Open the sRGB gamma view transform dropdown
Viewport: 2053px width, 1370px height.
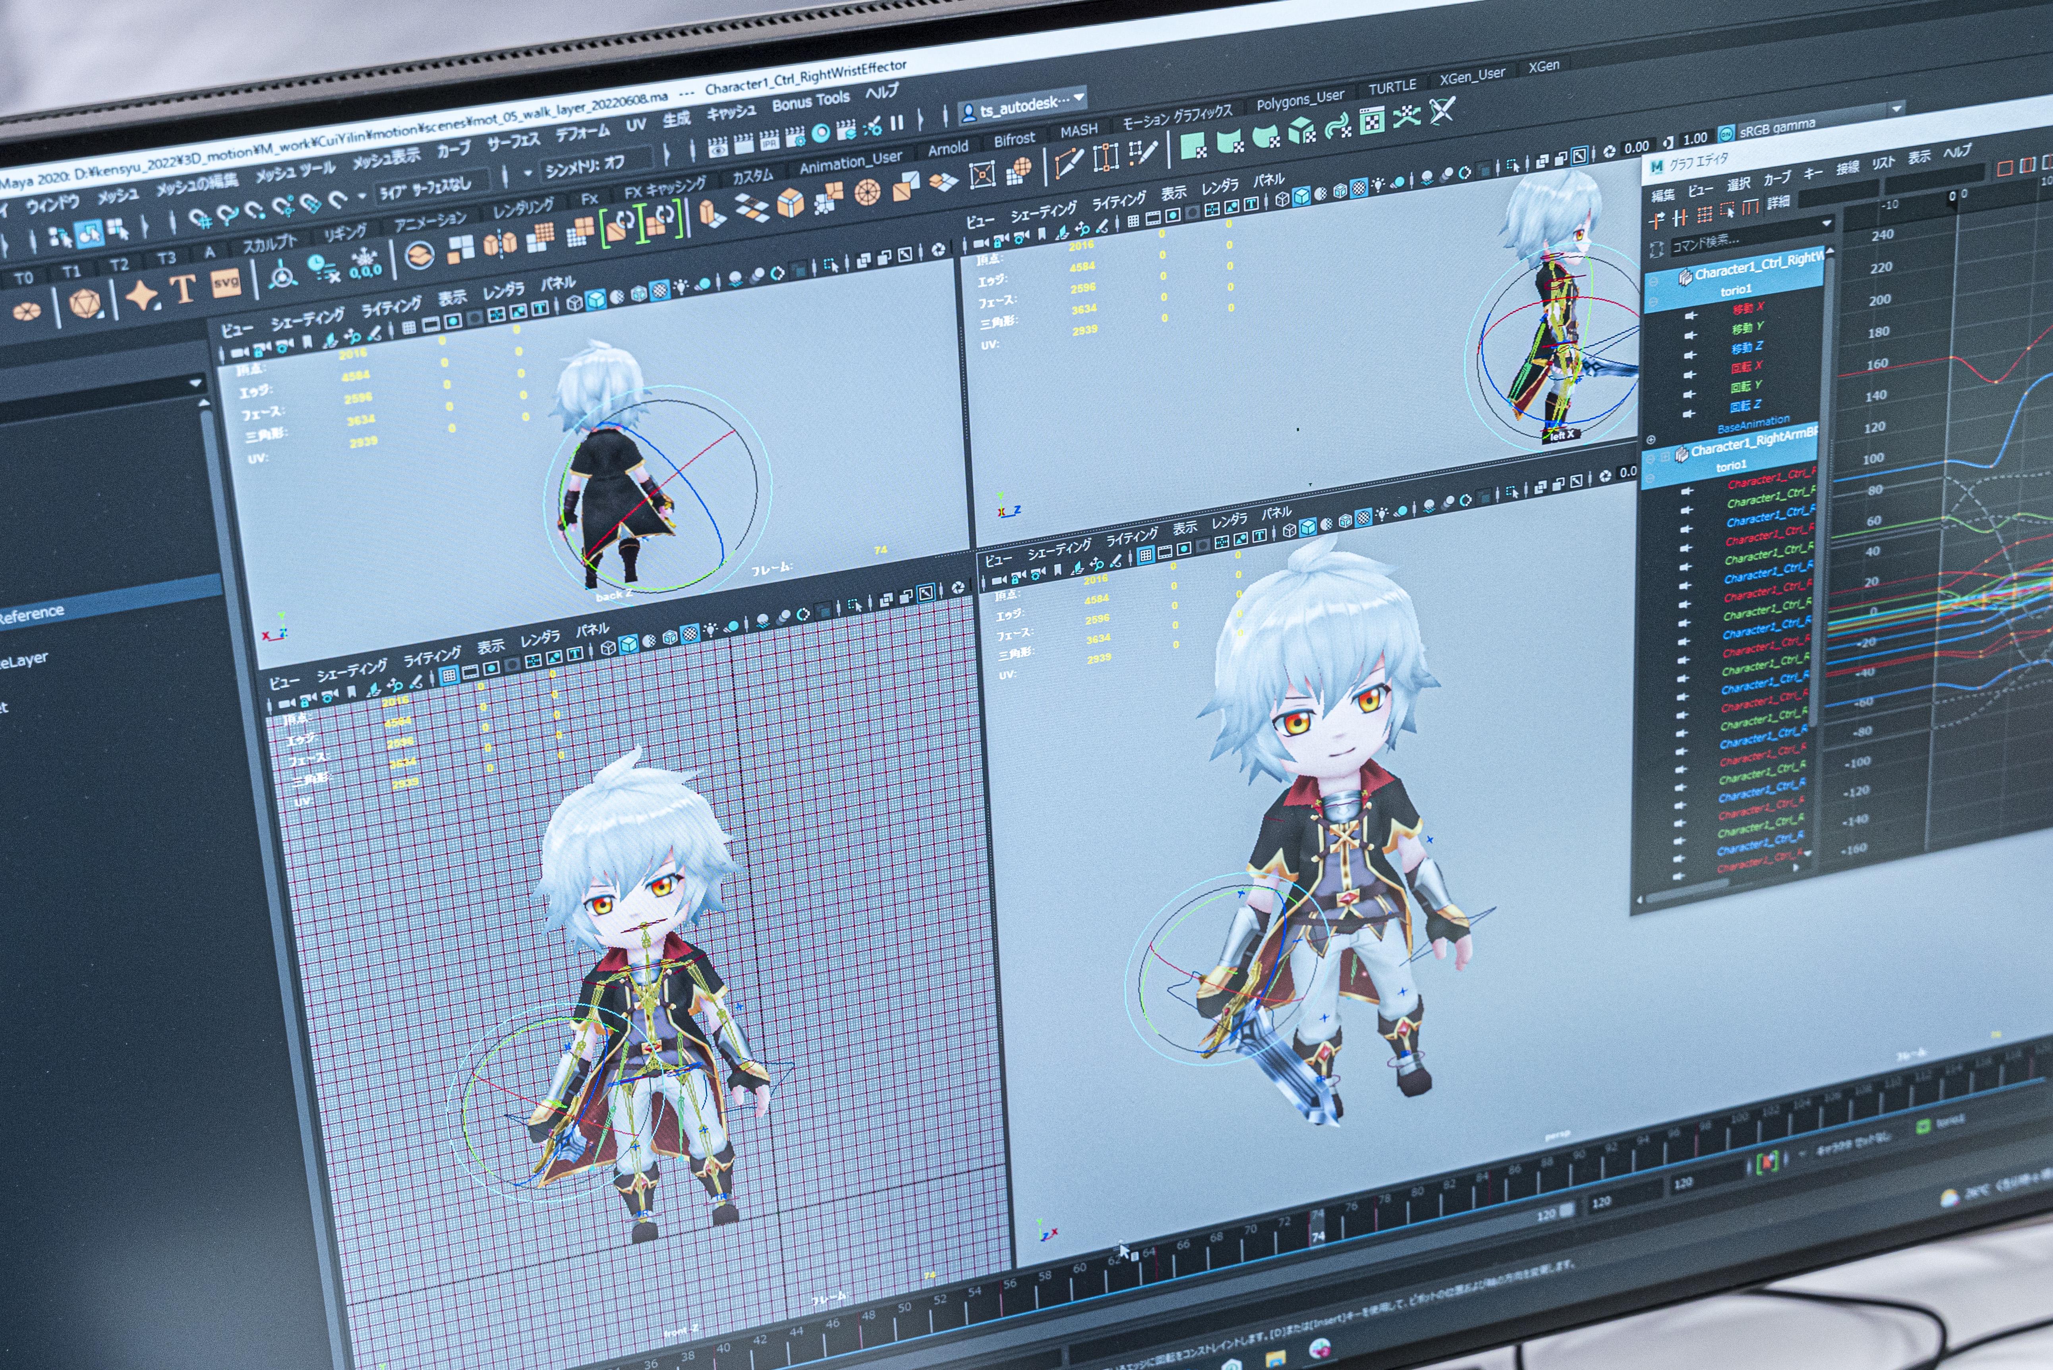1896,109
